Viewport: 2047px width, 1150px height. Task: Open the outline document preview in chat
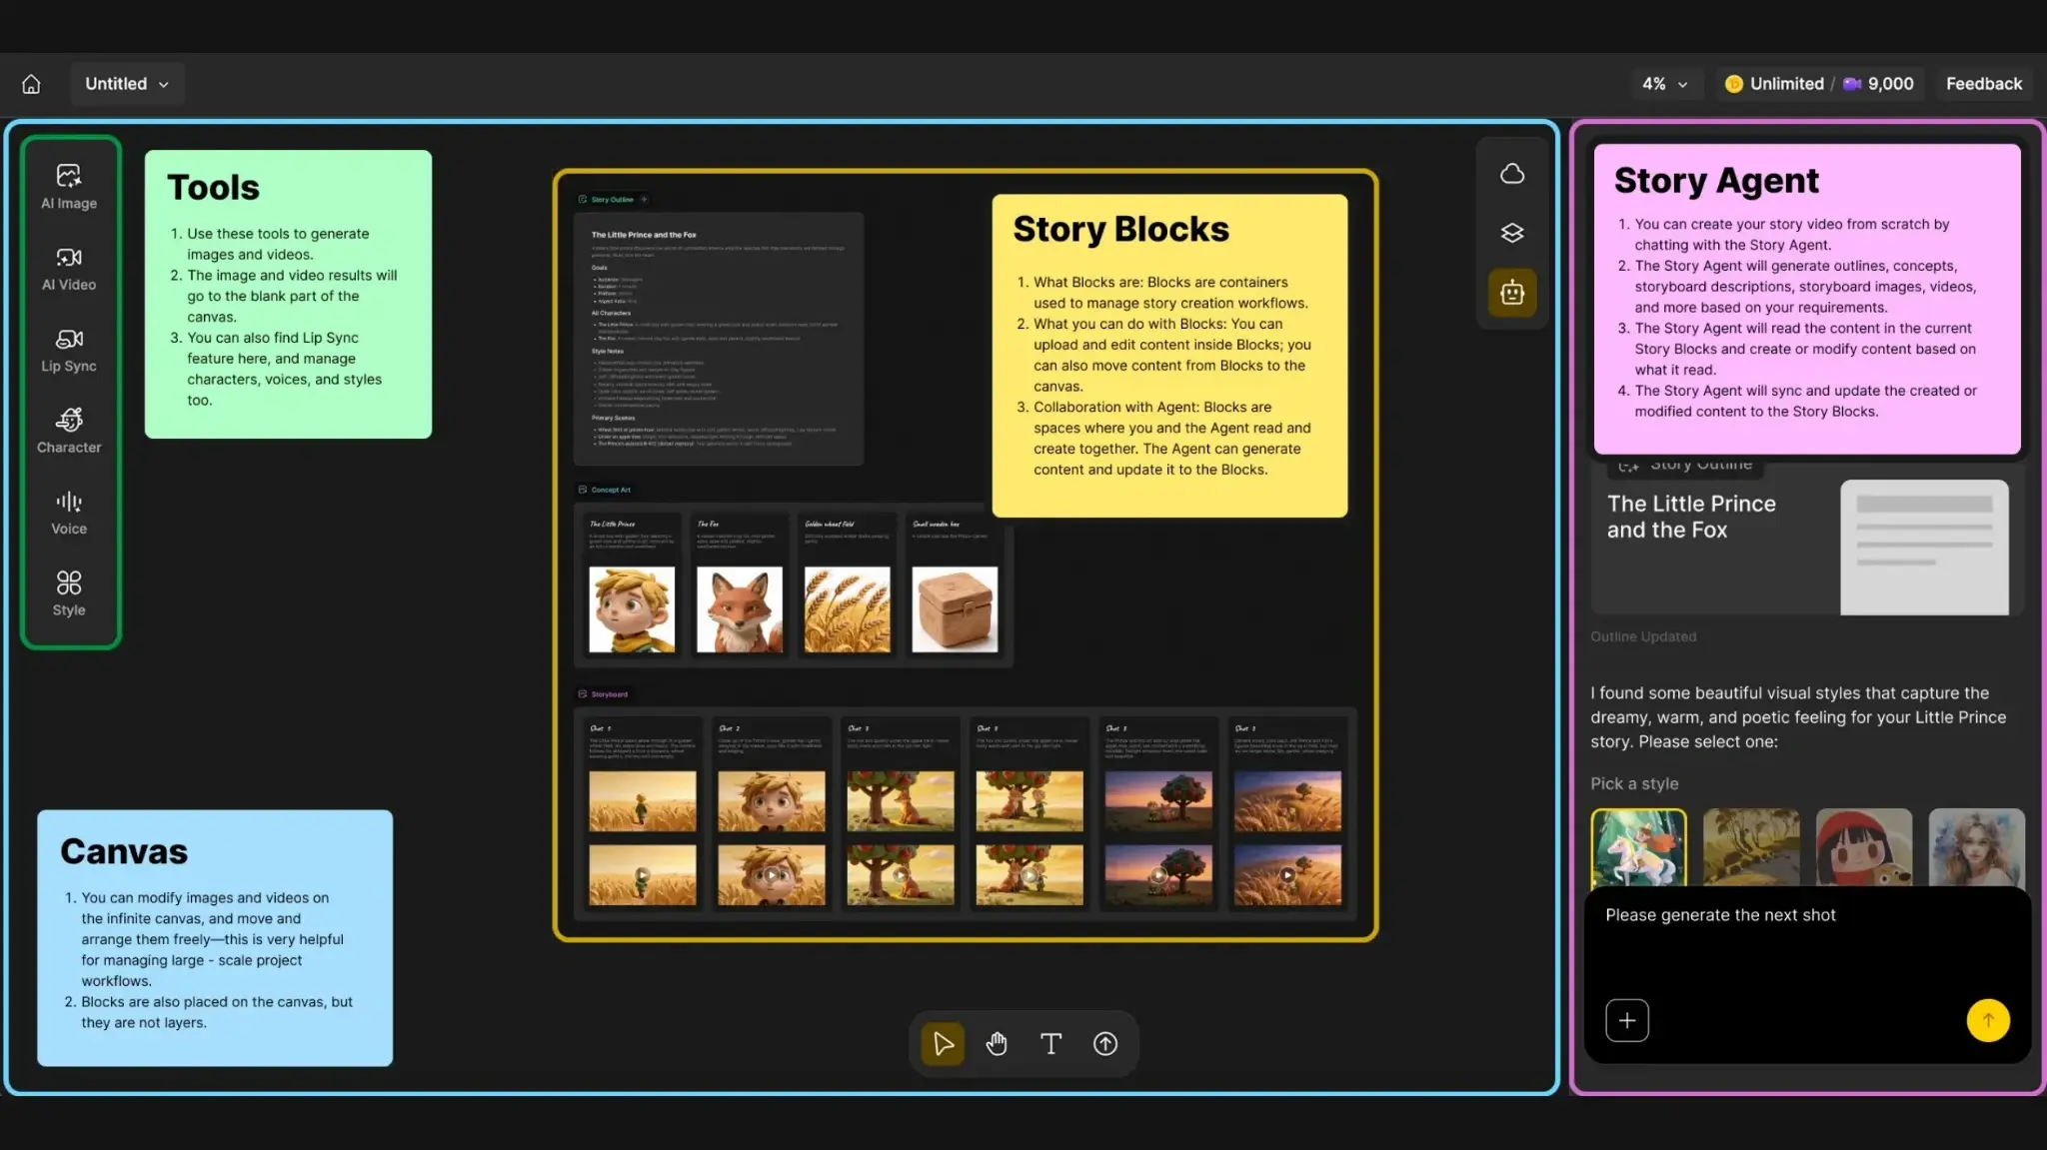point(1924,548)
